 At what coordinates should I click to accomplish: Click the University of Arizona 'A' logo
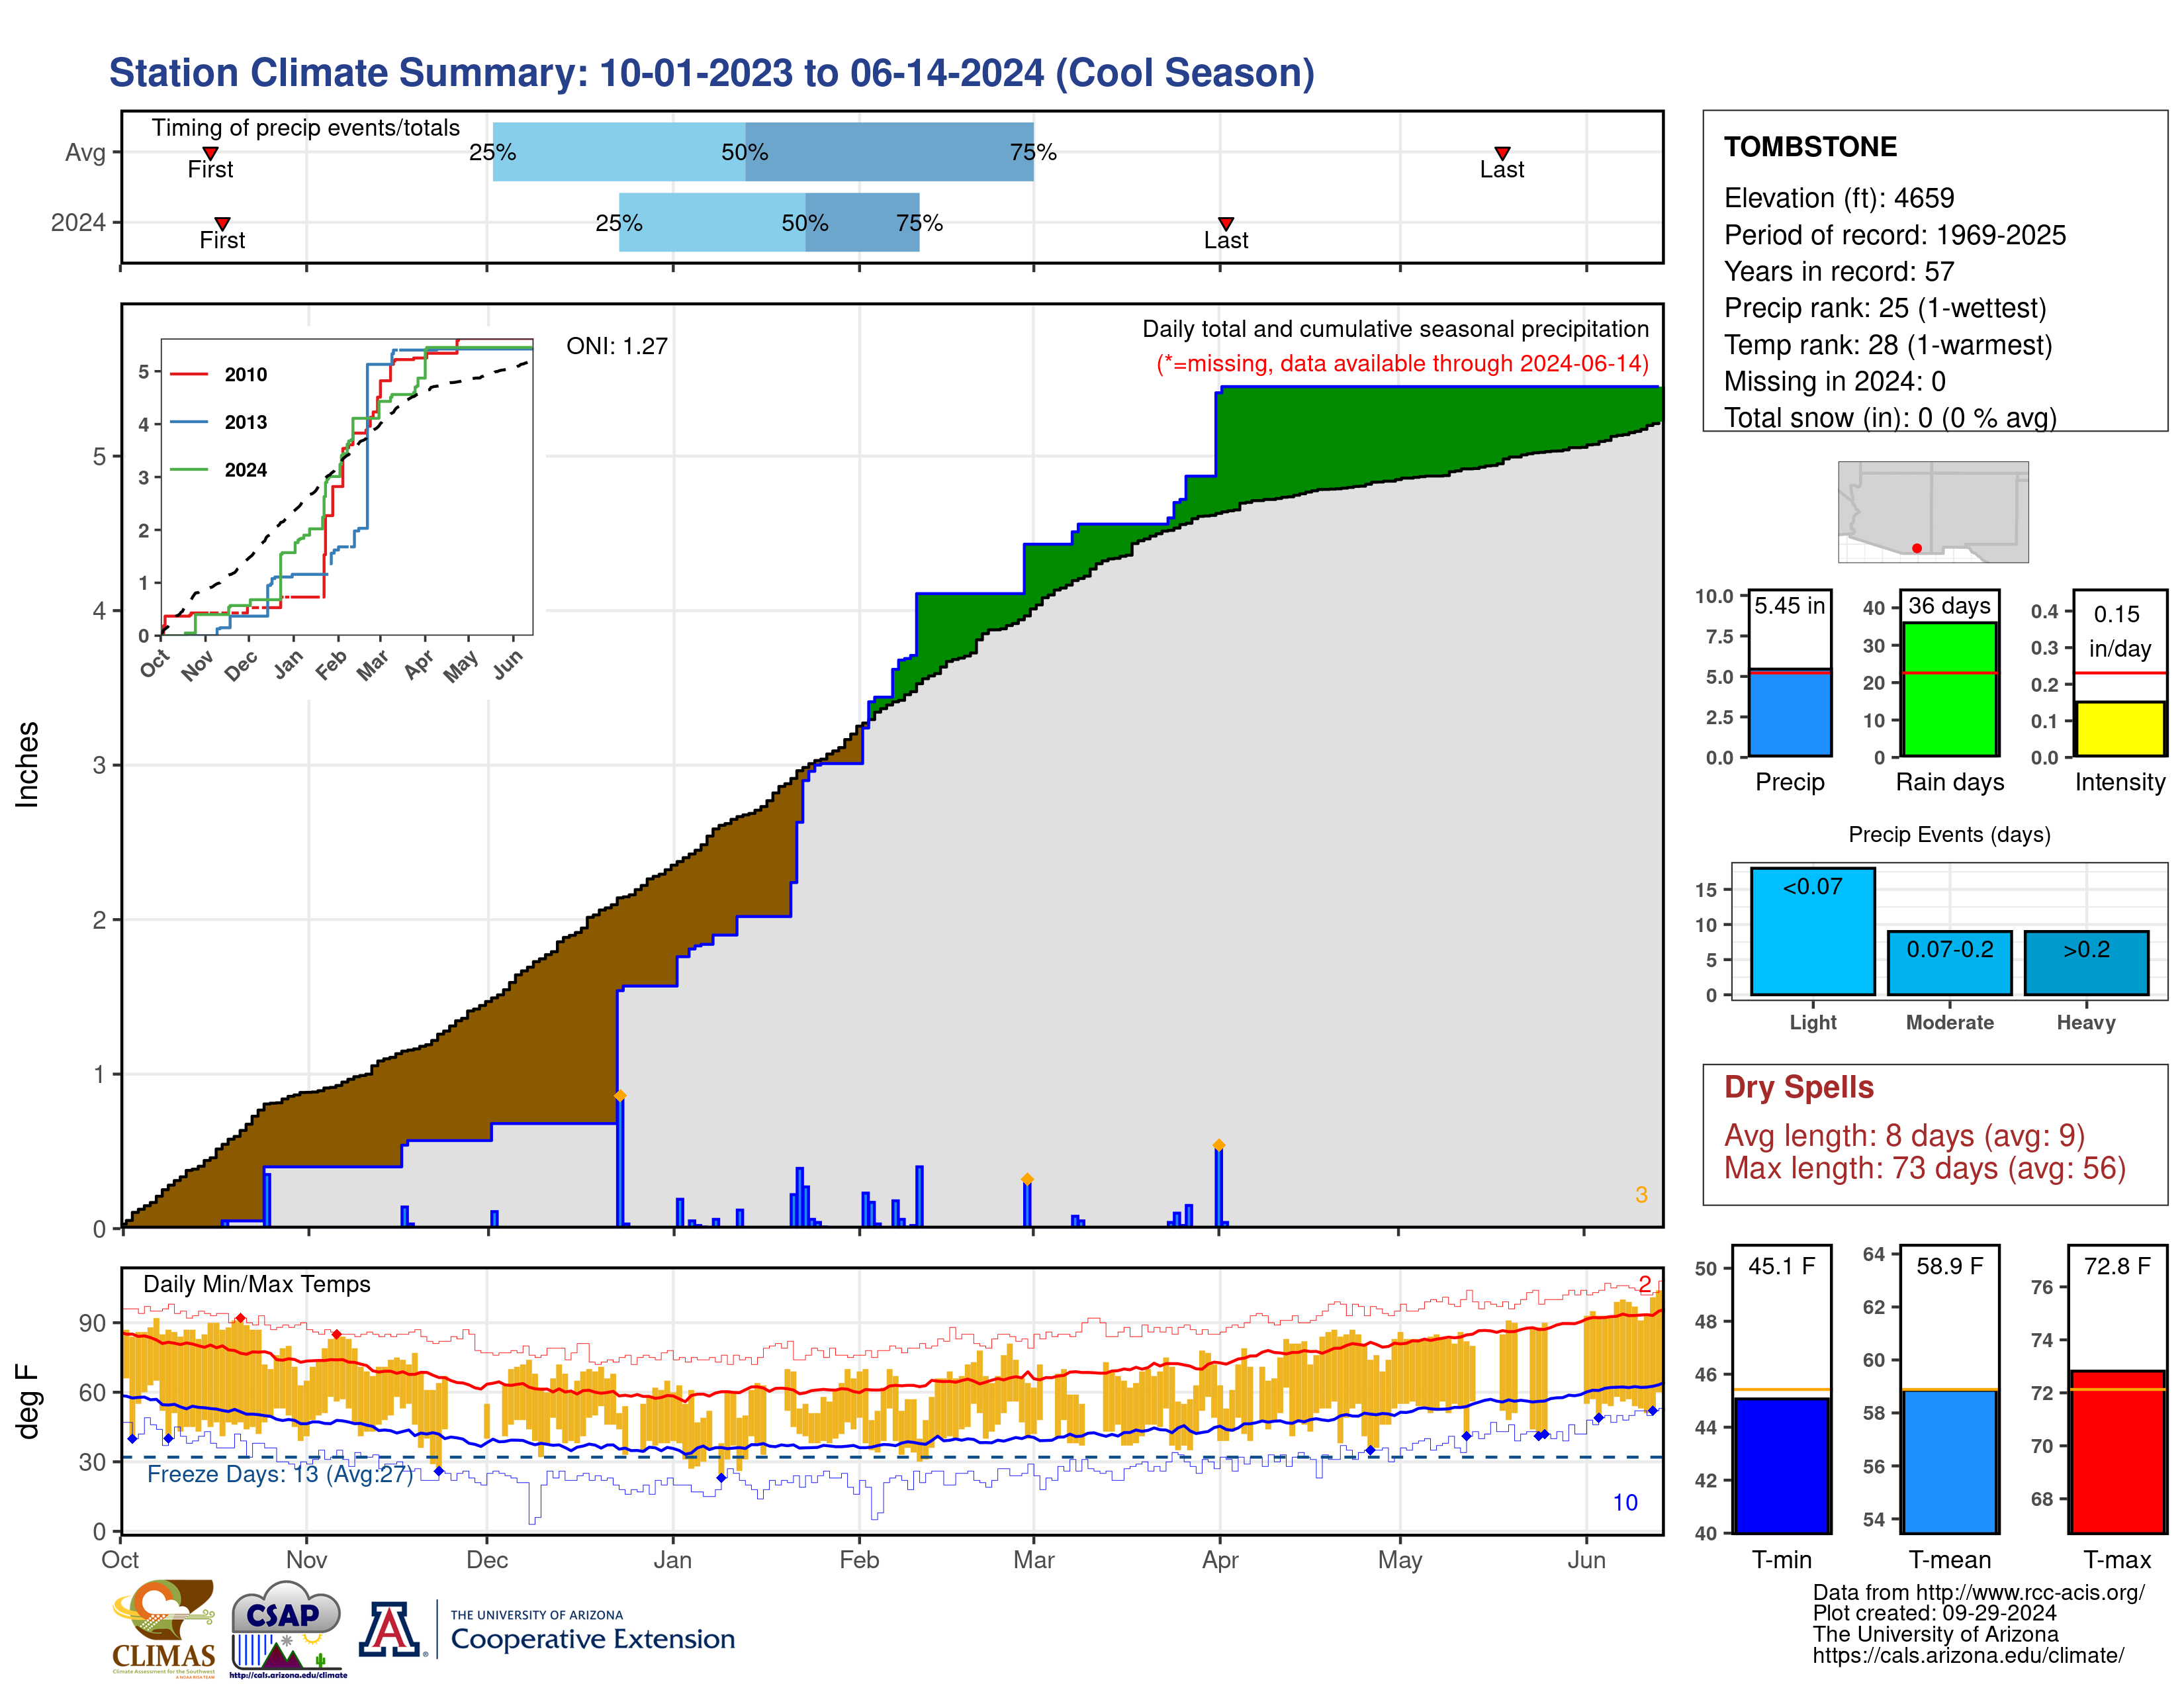click(x=391, y=1630)
